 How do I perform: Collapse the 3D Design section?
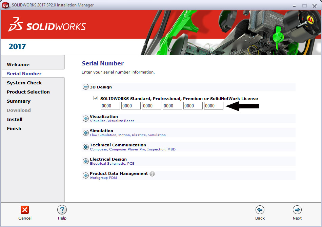86,87
